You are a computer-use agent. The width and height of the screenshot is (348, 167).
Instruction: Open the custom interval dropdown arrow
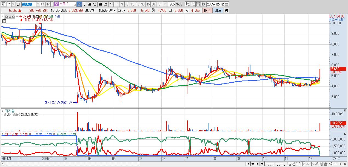click(x=165, y=4)
